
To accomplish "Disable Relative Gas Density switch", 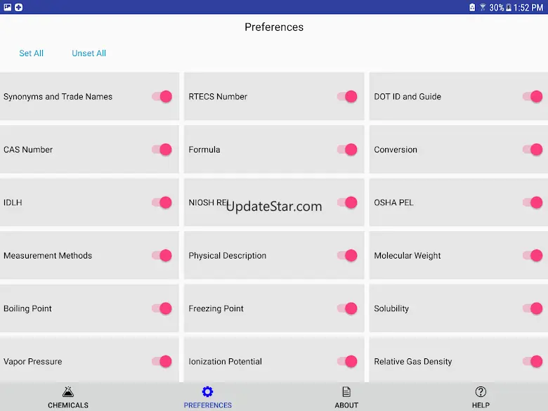I will pos(533,361).
